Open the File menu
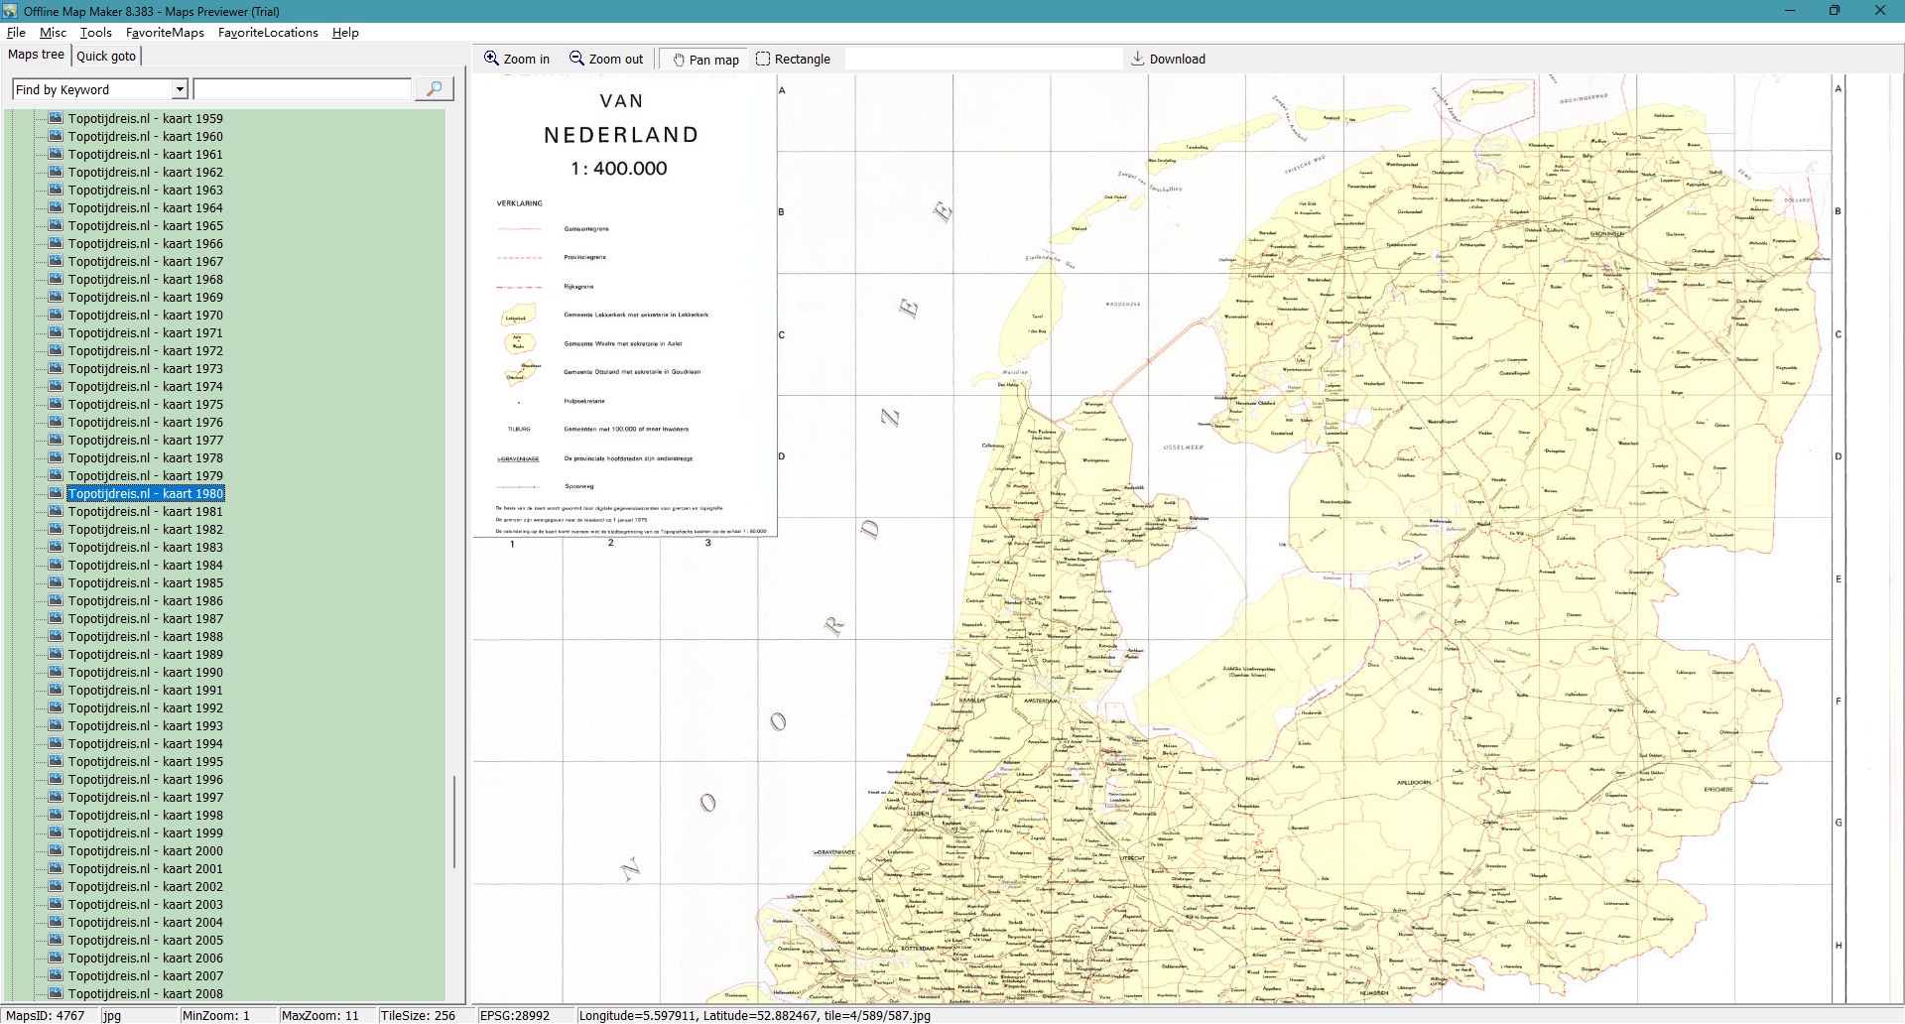 coord(16,33)
